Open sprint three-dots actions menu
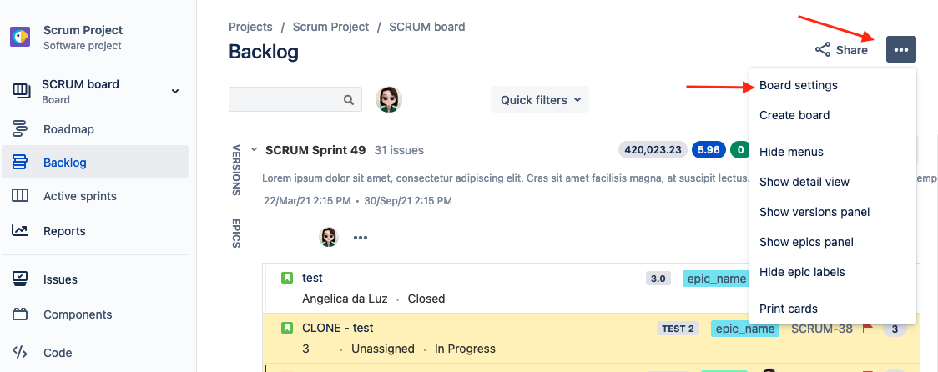Viewport: 938px width, 372px height. [x=361, y=237]
